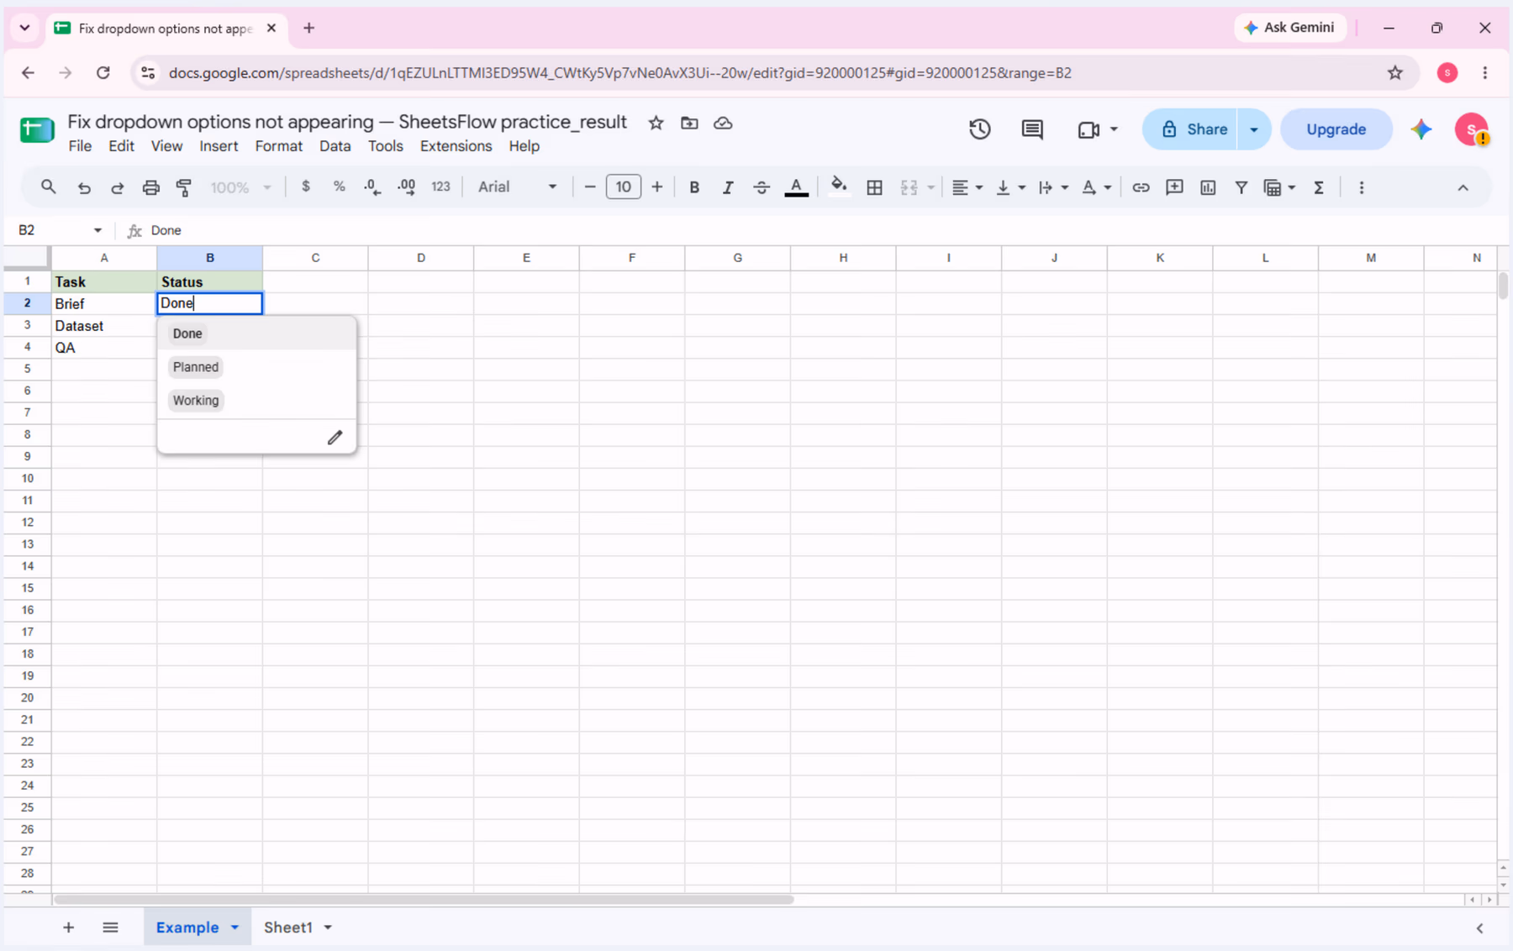
Task: Increase the font size with the plus button
Action: pyautogui.click(x=657, y=187)
